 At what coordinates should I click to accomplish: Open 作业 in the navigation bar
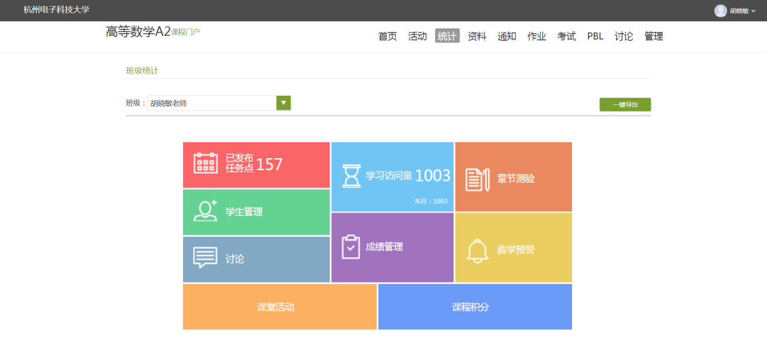click(x=537, y=36)
